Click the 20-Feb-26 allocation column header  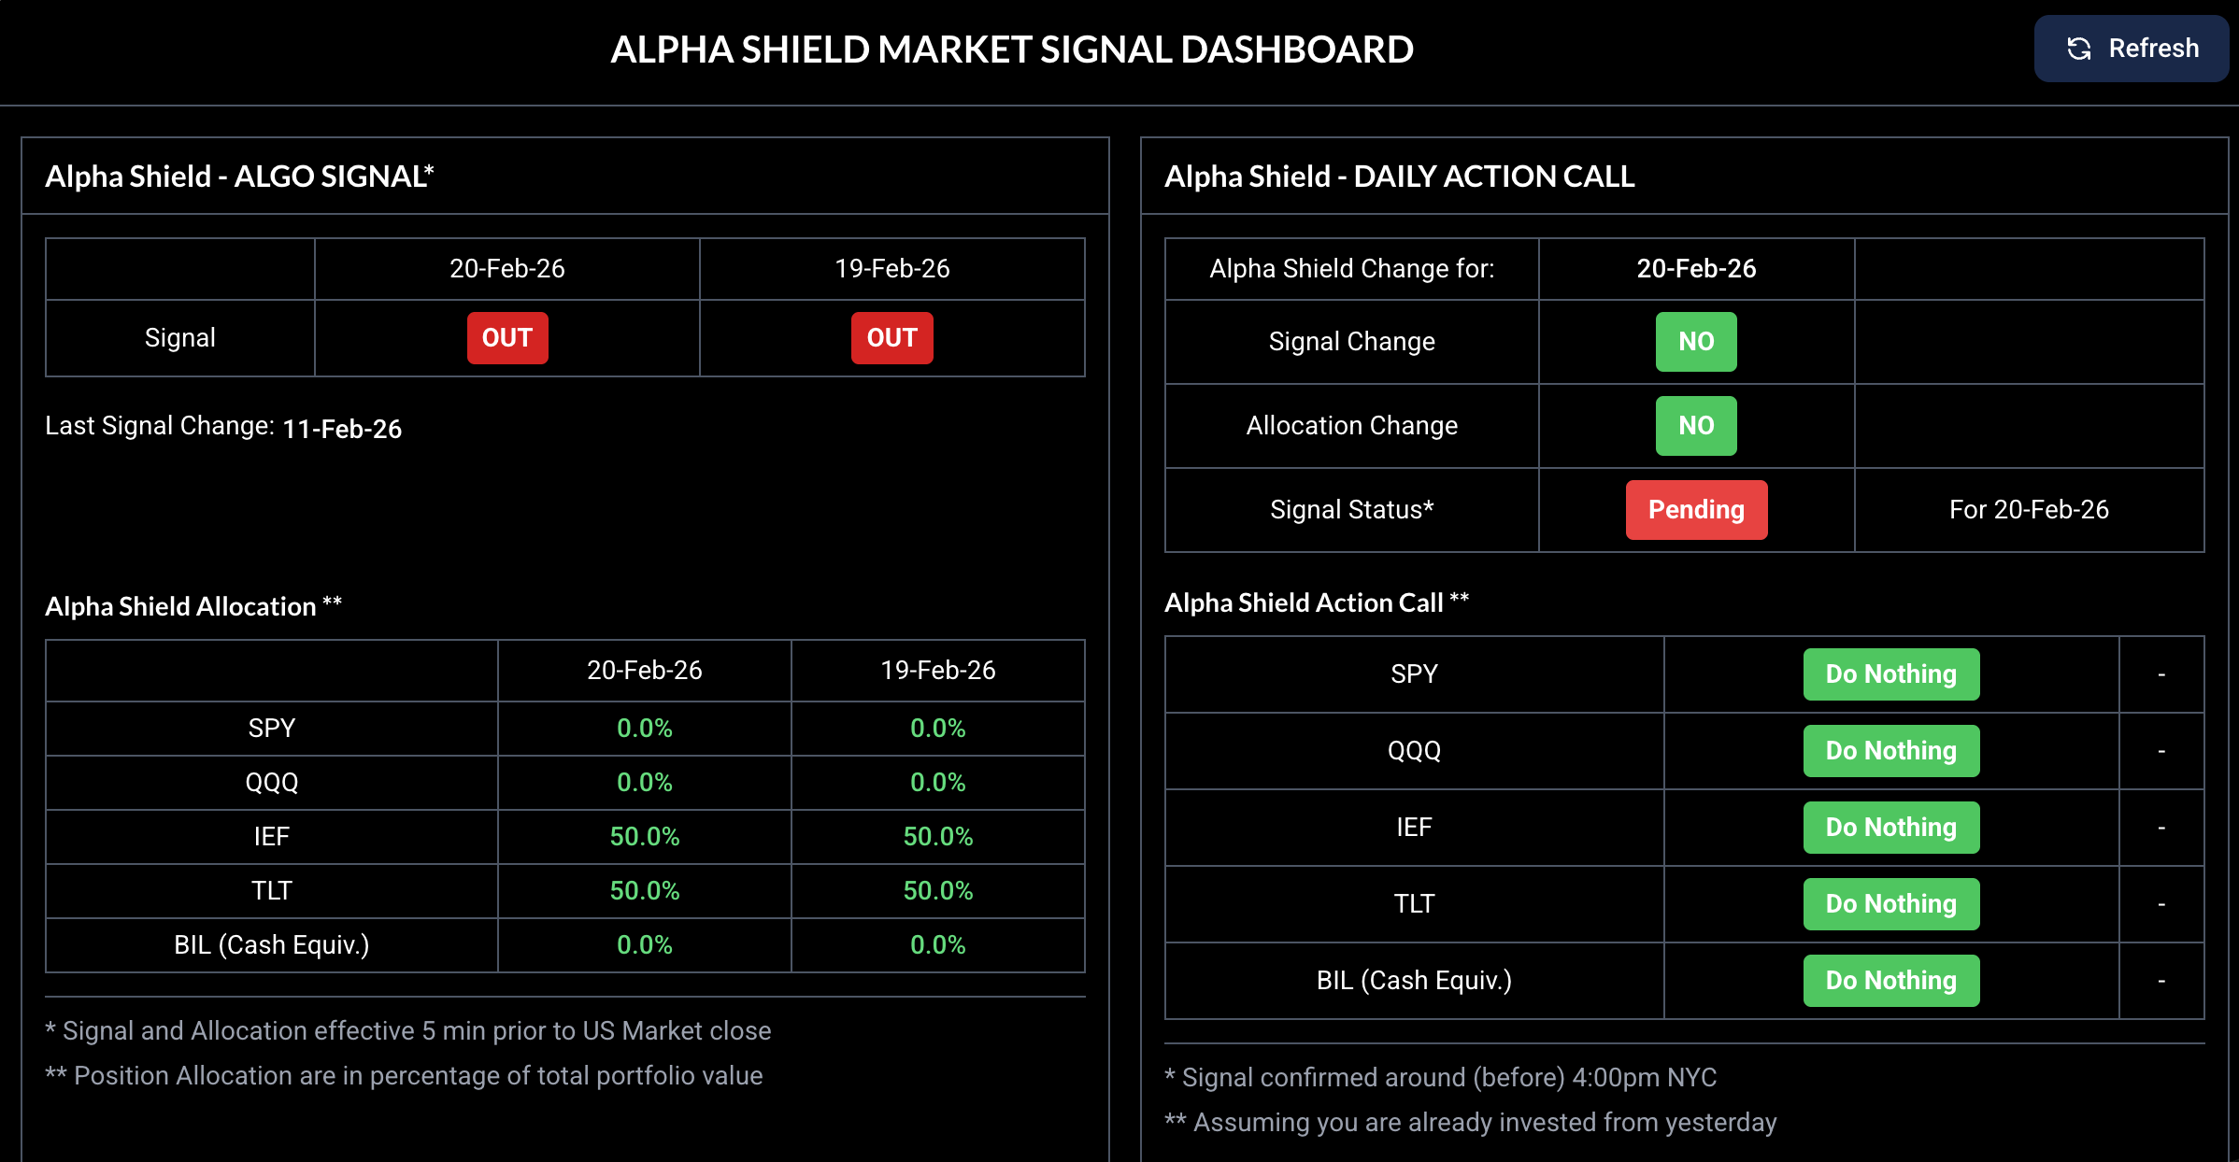(x=645, y=669)
